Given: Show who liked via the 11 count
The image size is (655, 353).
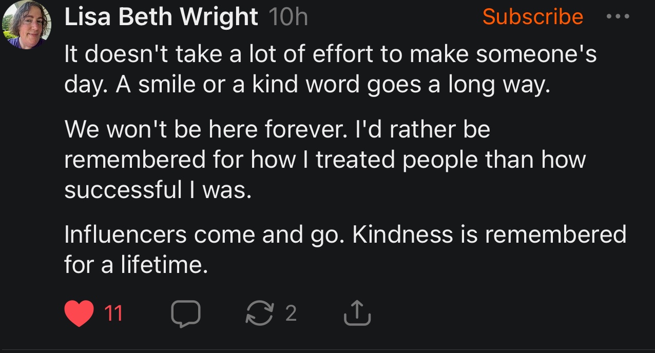Looking at the screenshot, I should click(x=114, y=313).
